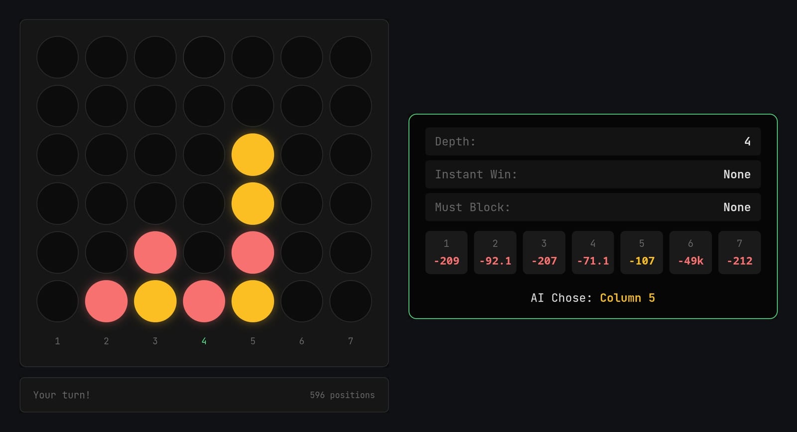This screenshot has width=797, height=432.
Task: Click the topmost yellow disc in column 5
Action: [x=253, y=155]
